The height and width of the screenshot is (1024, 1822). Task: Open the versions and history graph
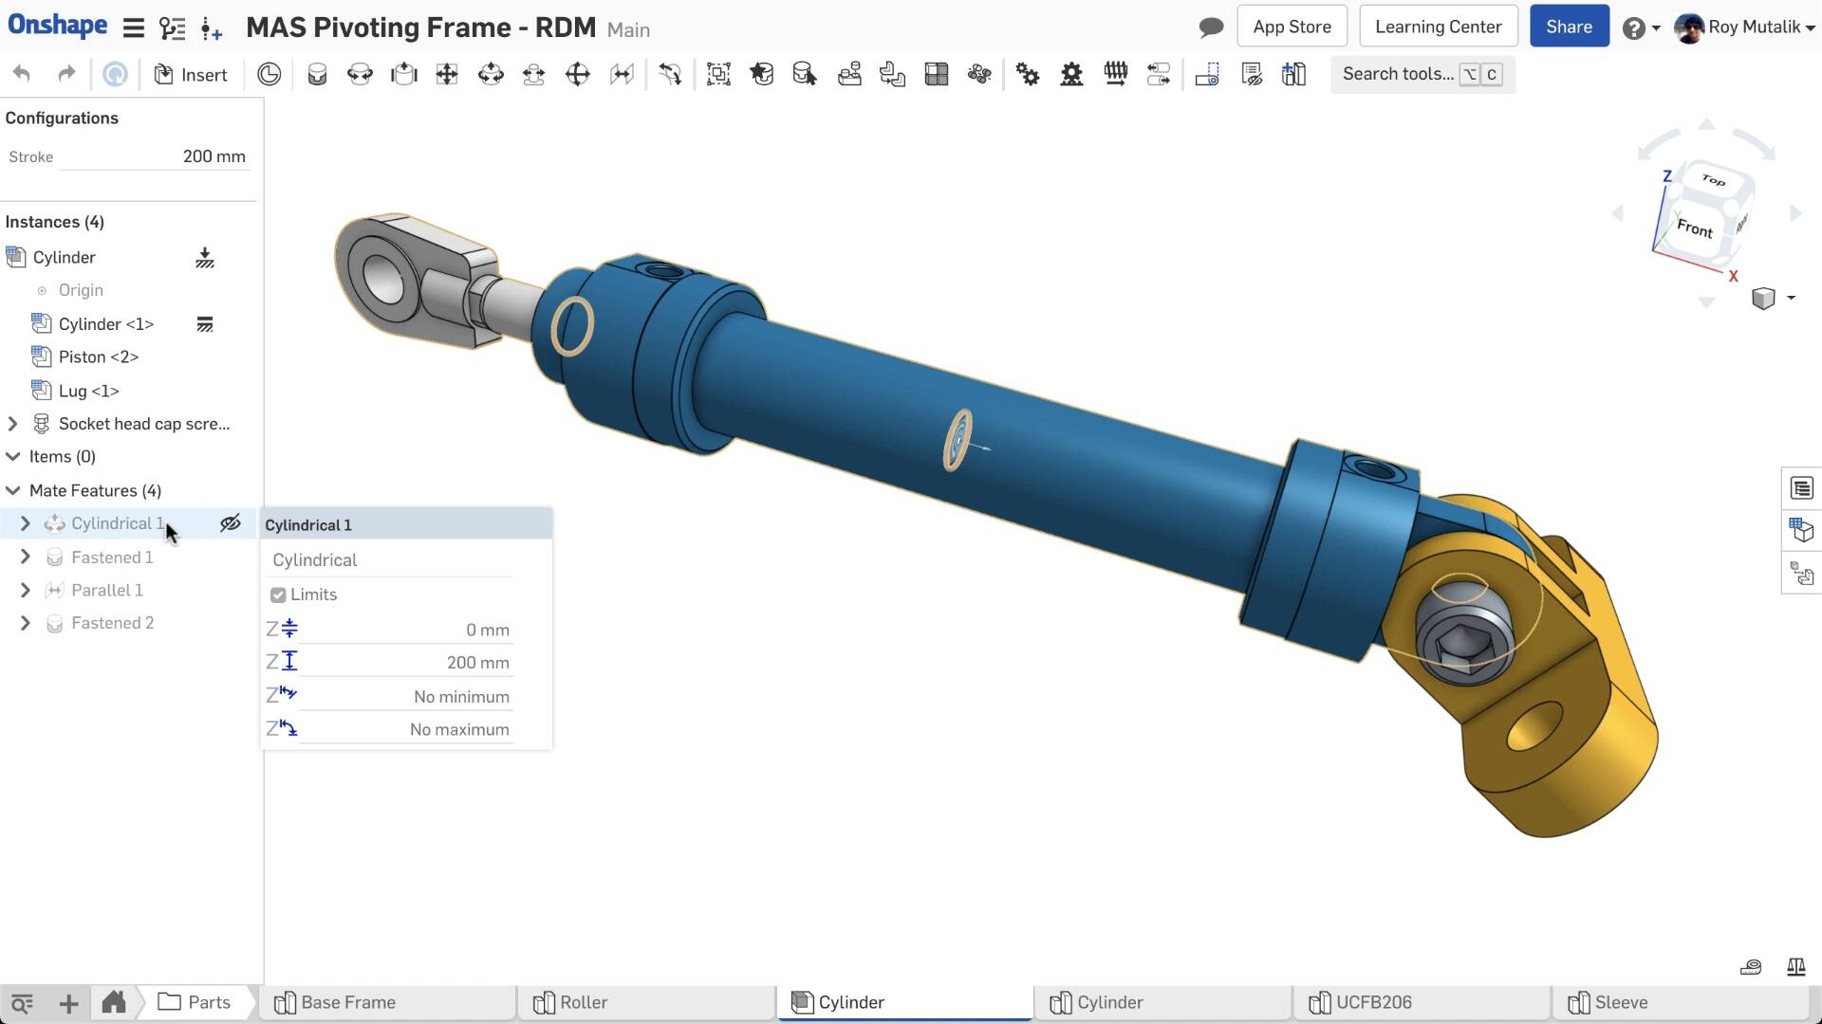(x=172, y=28)
